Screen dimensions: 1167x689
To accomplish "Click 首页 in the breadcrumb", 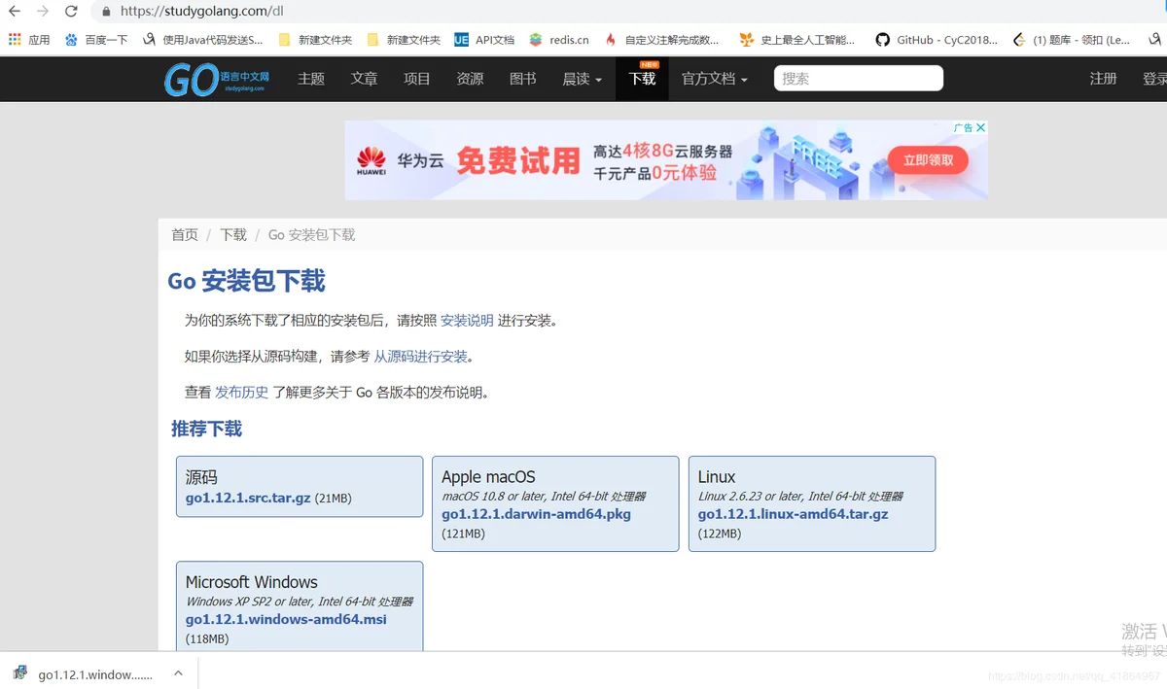I will click(184, 235).
